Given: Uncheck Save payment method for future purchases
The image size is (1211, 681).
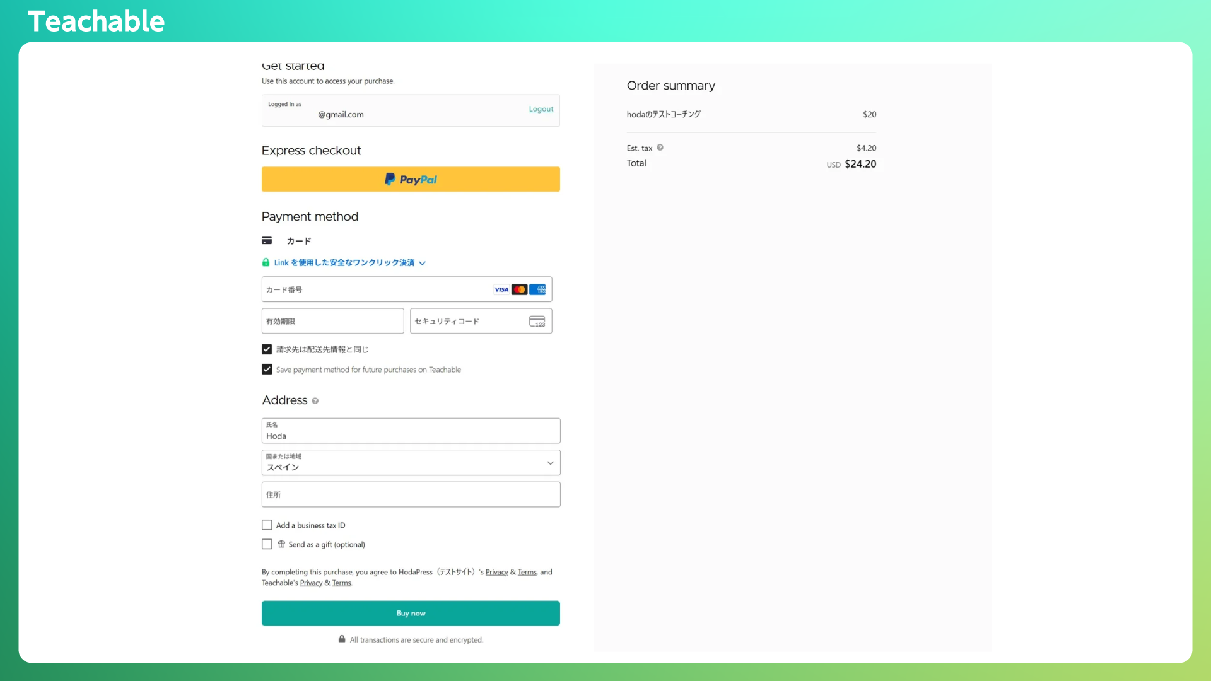Looking at the screenshot, I should point(267,370).
